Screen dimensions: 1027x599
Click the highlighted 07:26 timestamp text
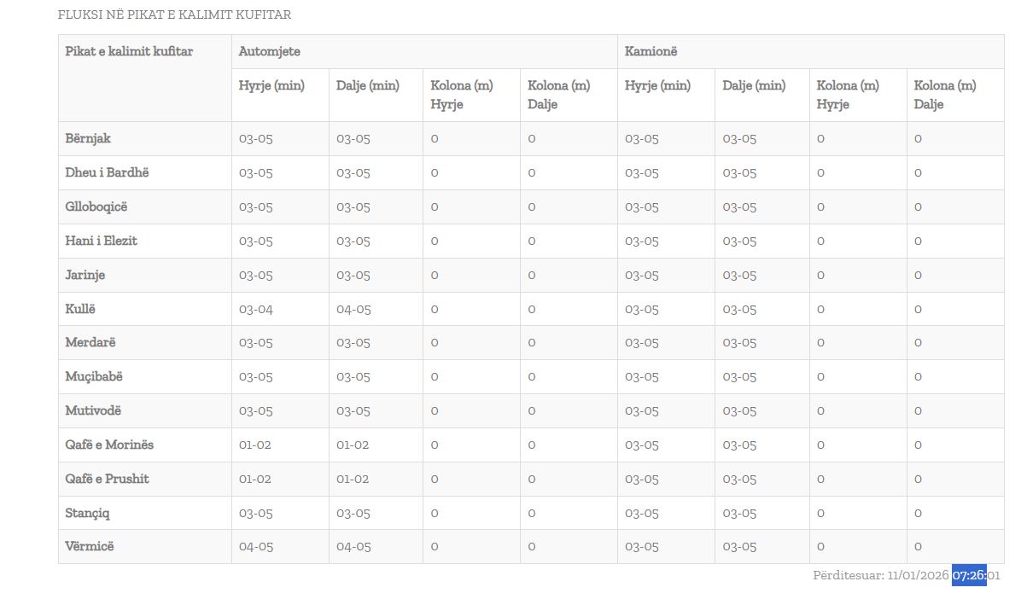pos(969,575)
